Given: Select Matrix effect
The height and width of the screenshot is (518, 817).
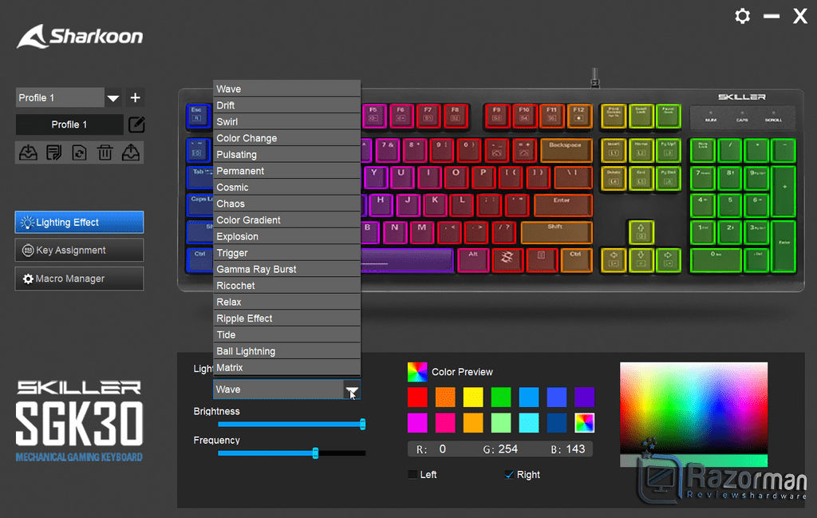Looking at the screenshot, I should (x=286, y=368).
